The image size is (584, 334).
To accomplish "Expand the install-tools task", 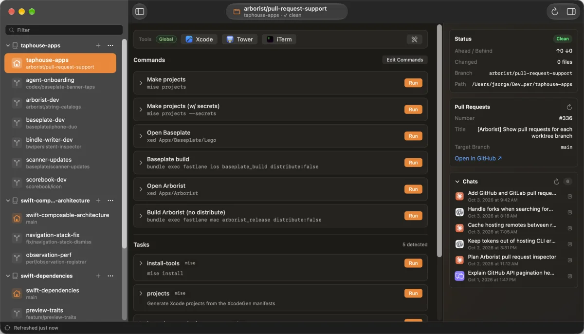I will pos(141,263).
